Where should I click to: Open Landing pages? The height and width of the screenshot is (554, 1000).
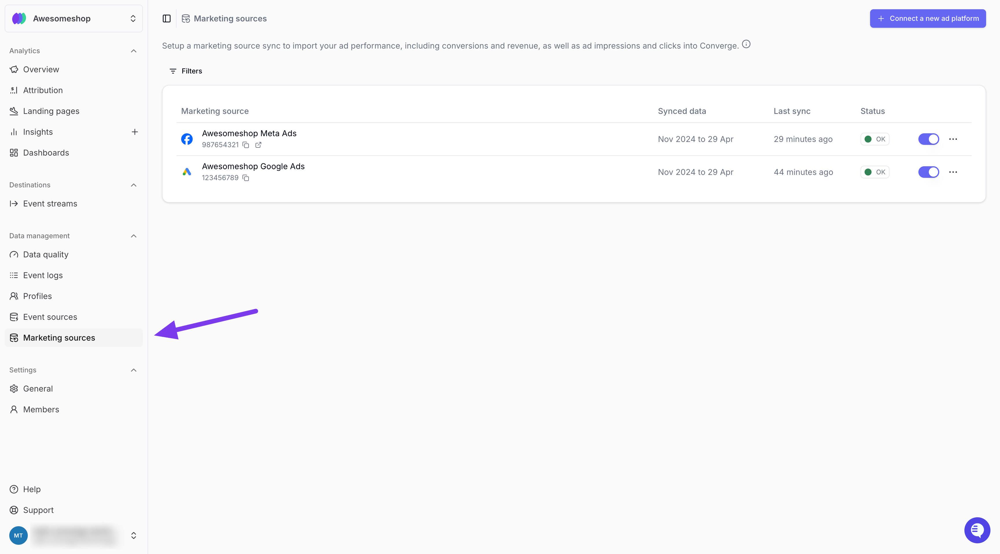click(74, 111)
